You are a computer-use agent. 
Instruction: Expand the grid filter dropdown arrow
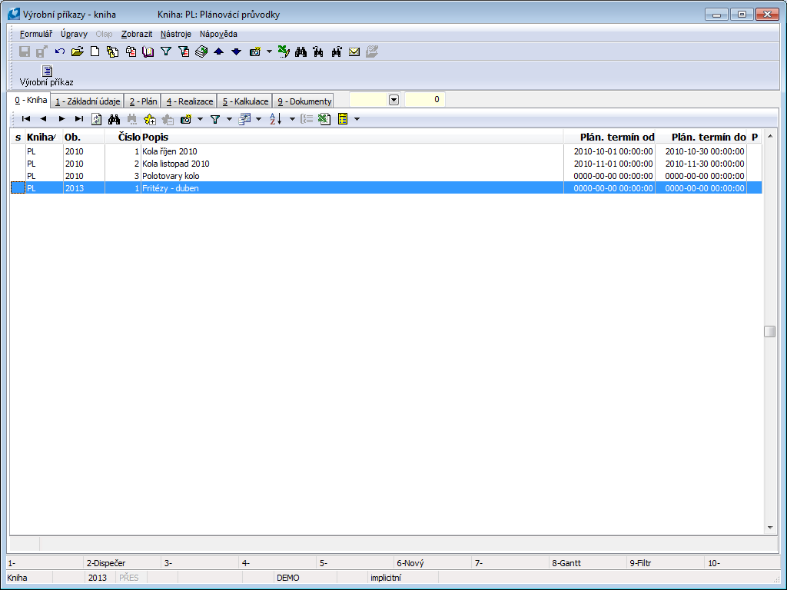click(x=229, y=119)
